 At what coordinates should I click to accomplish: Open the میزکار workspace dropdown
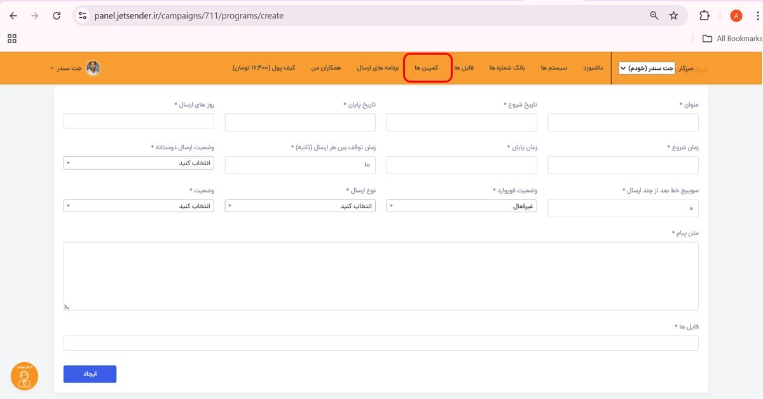pyautogui.click(x=647, y=68)
